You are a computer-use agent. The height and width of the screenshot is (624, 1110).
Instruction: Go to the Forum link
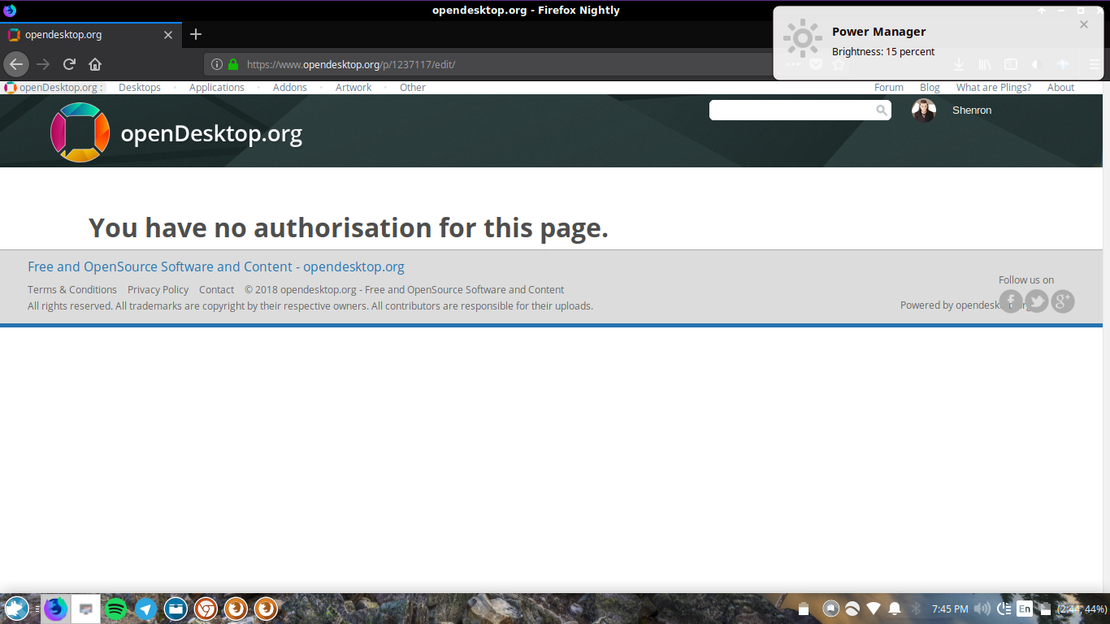[x=889, y=88]
